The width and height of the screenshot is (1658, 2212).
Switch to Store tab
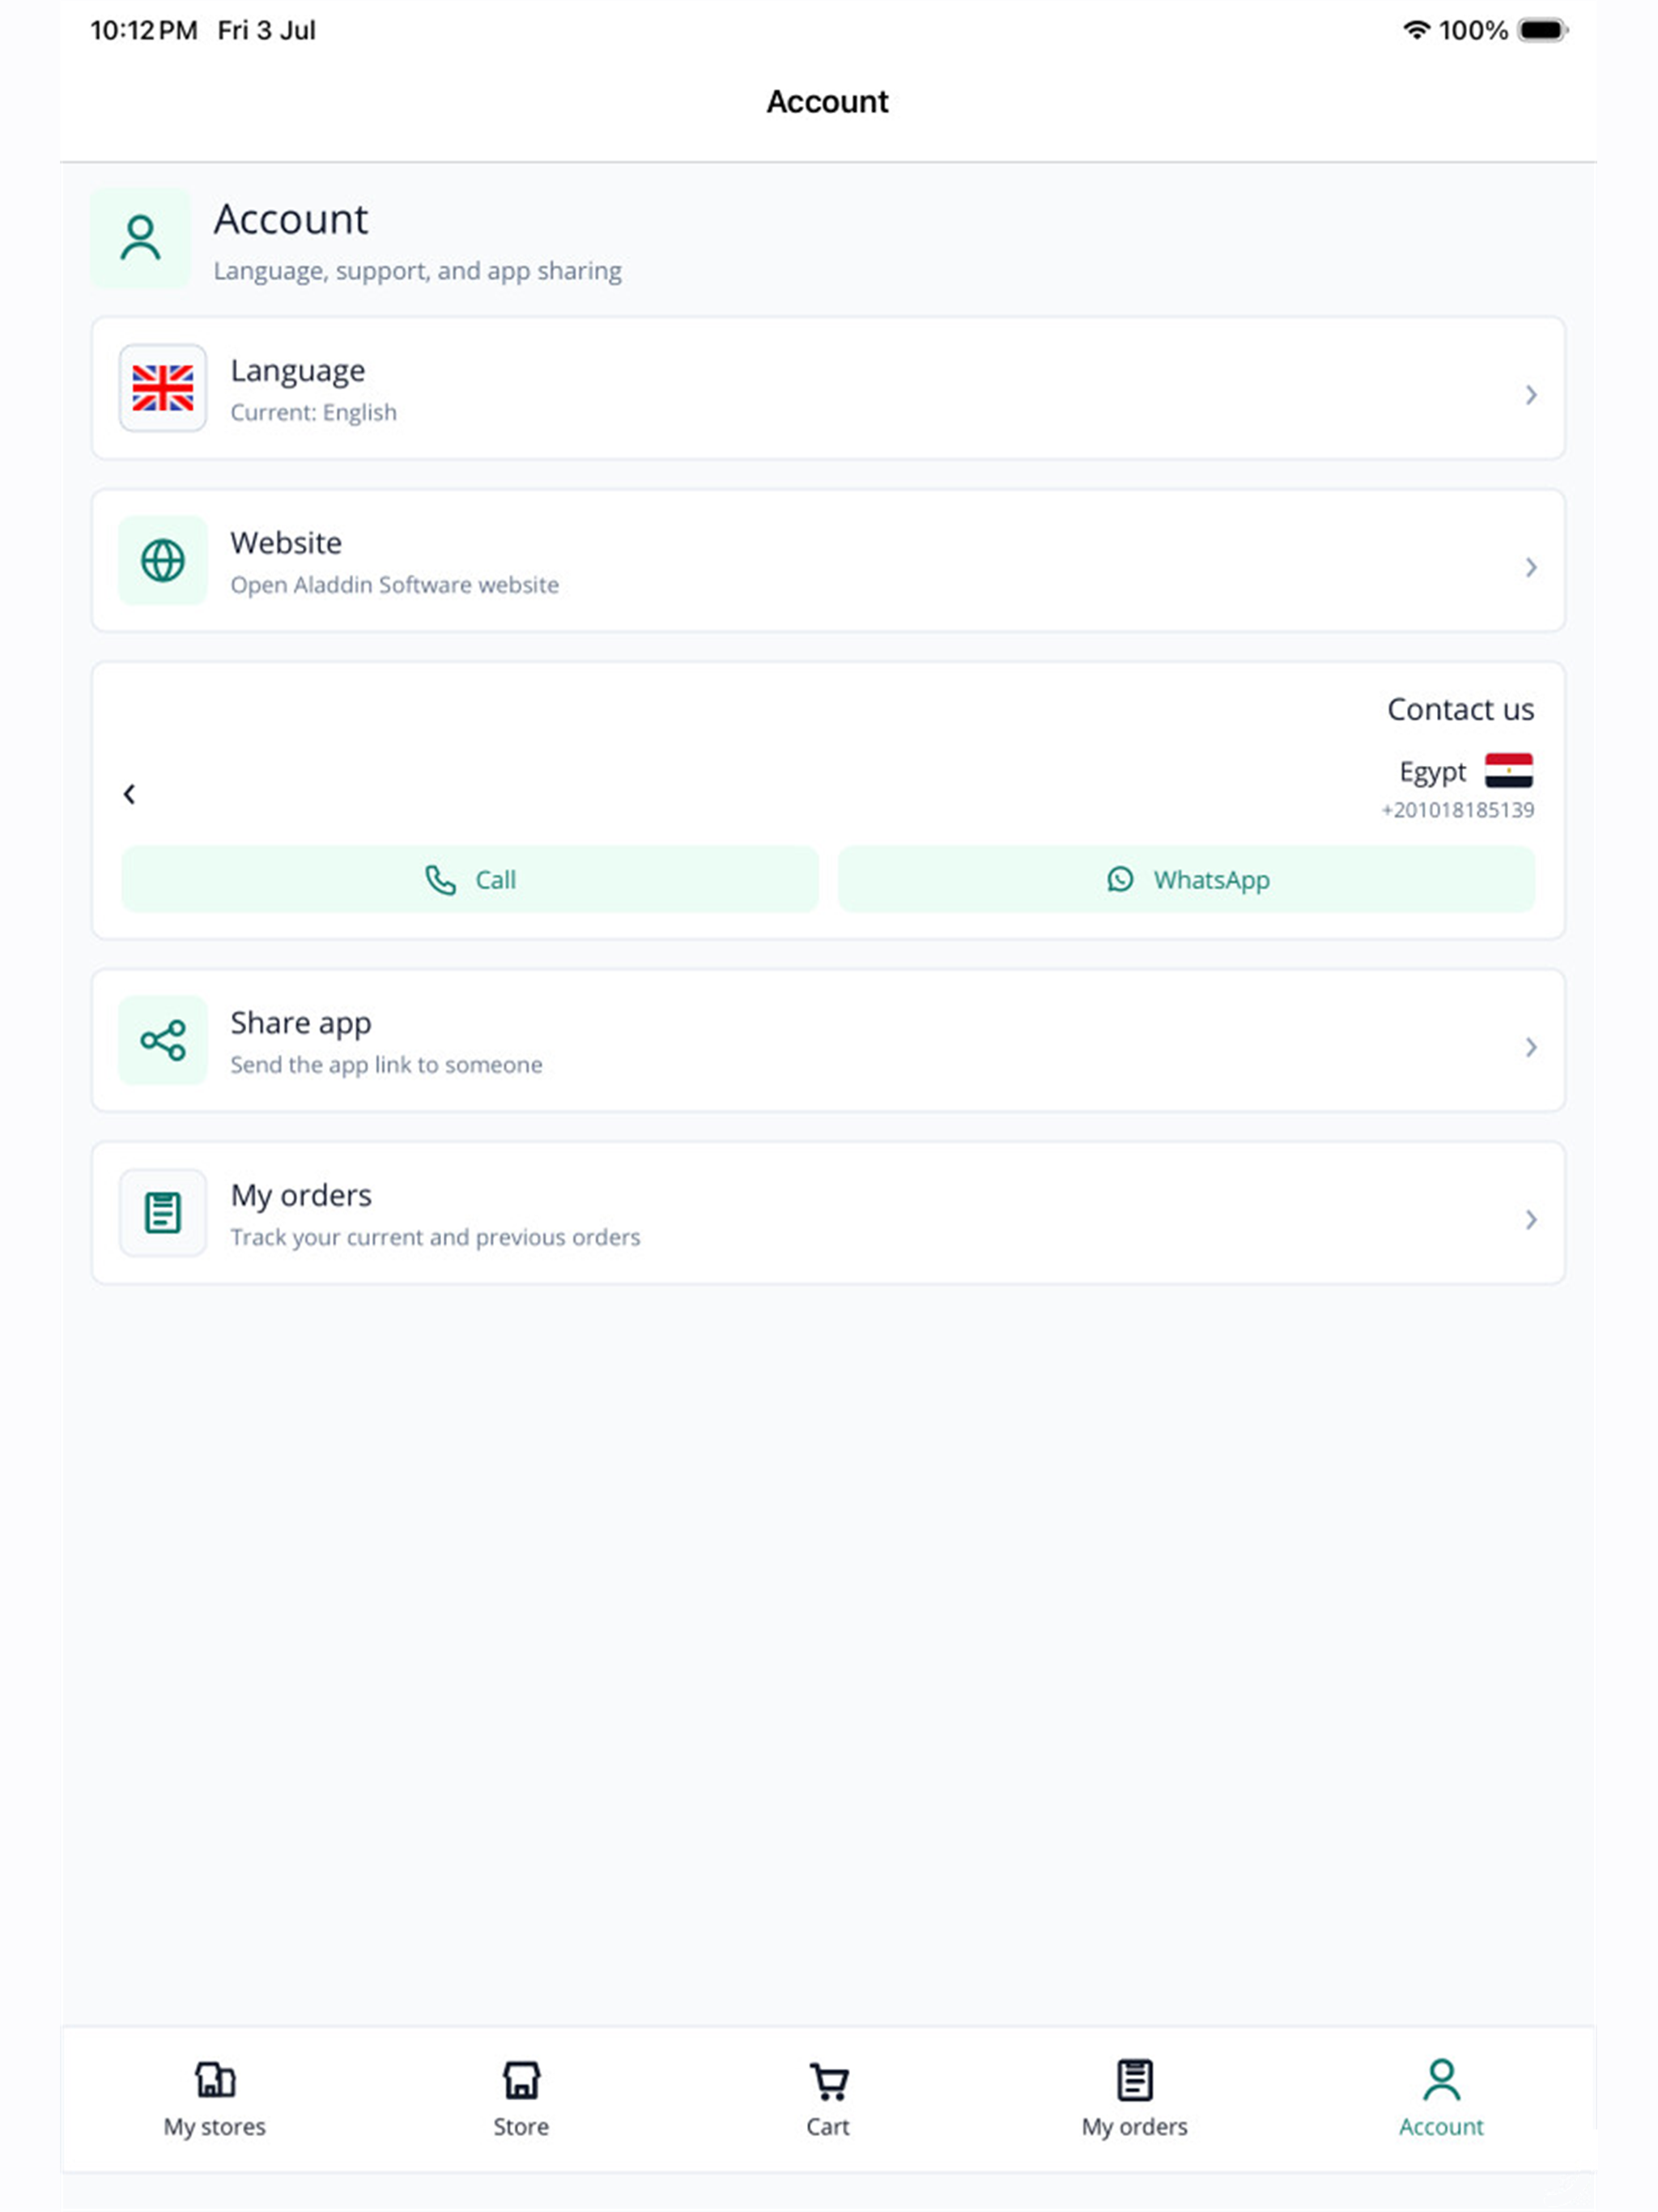[521, 2098]
